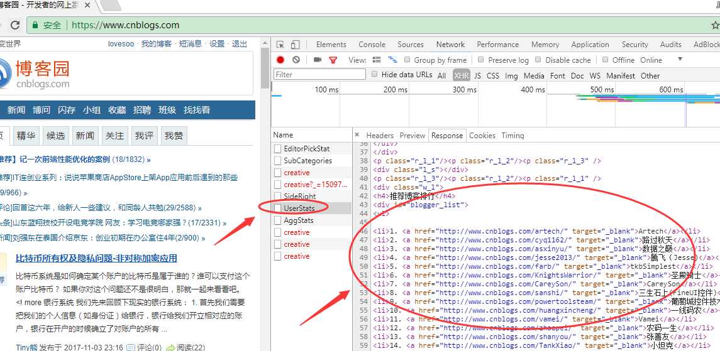
Task: Open the lovesoo user link
Action: (x=121, y=44)
